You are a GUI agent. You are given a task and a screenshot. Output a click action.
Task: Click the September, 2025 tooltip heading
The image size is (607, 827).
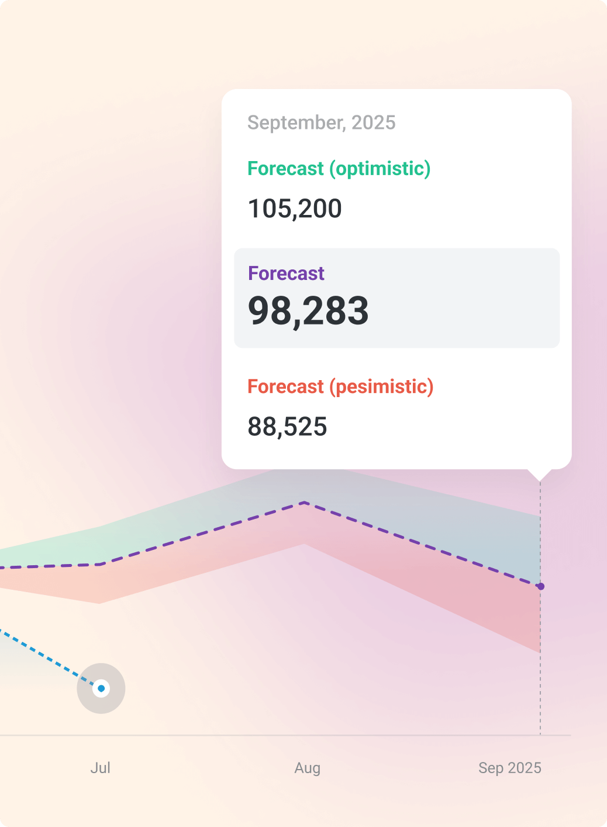click(x=322, y=122)
